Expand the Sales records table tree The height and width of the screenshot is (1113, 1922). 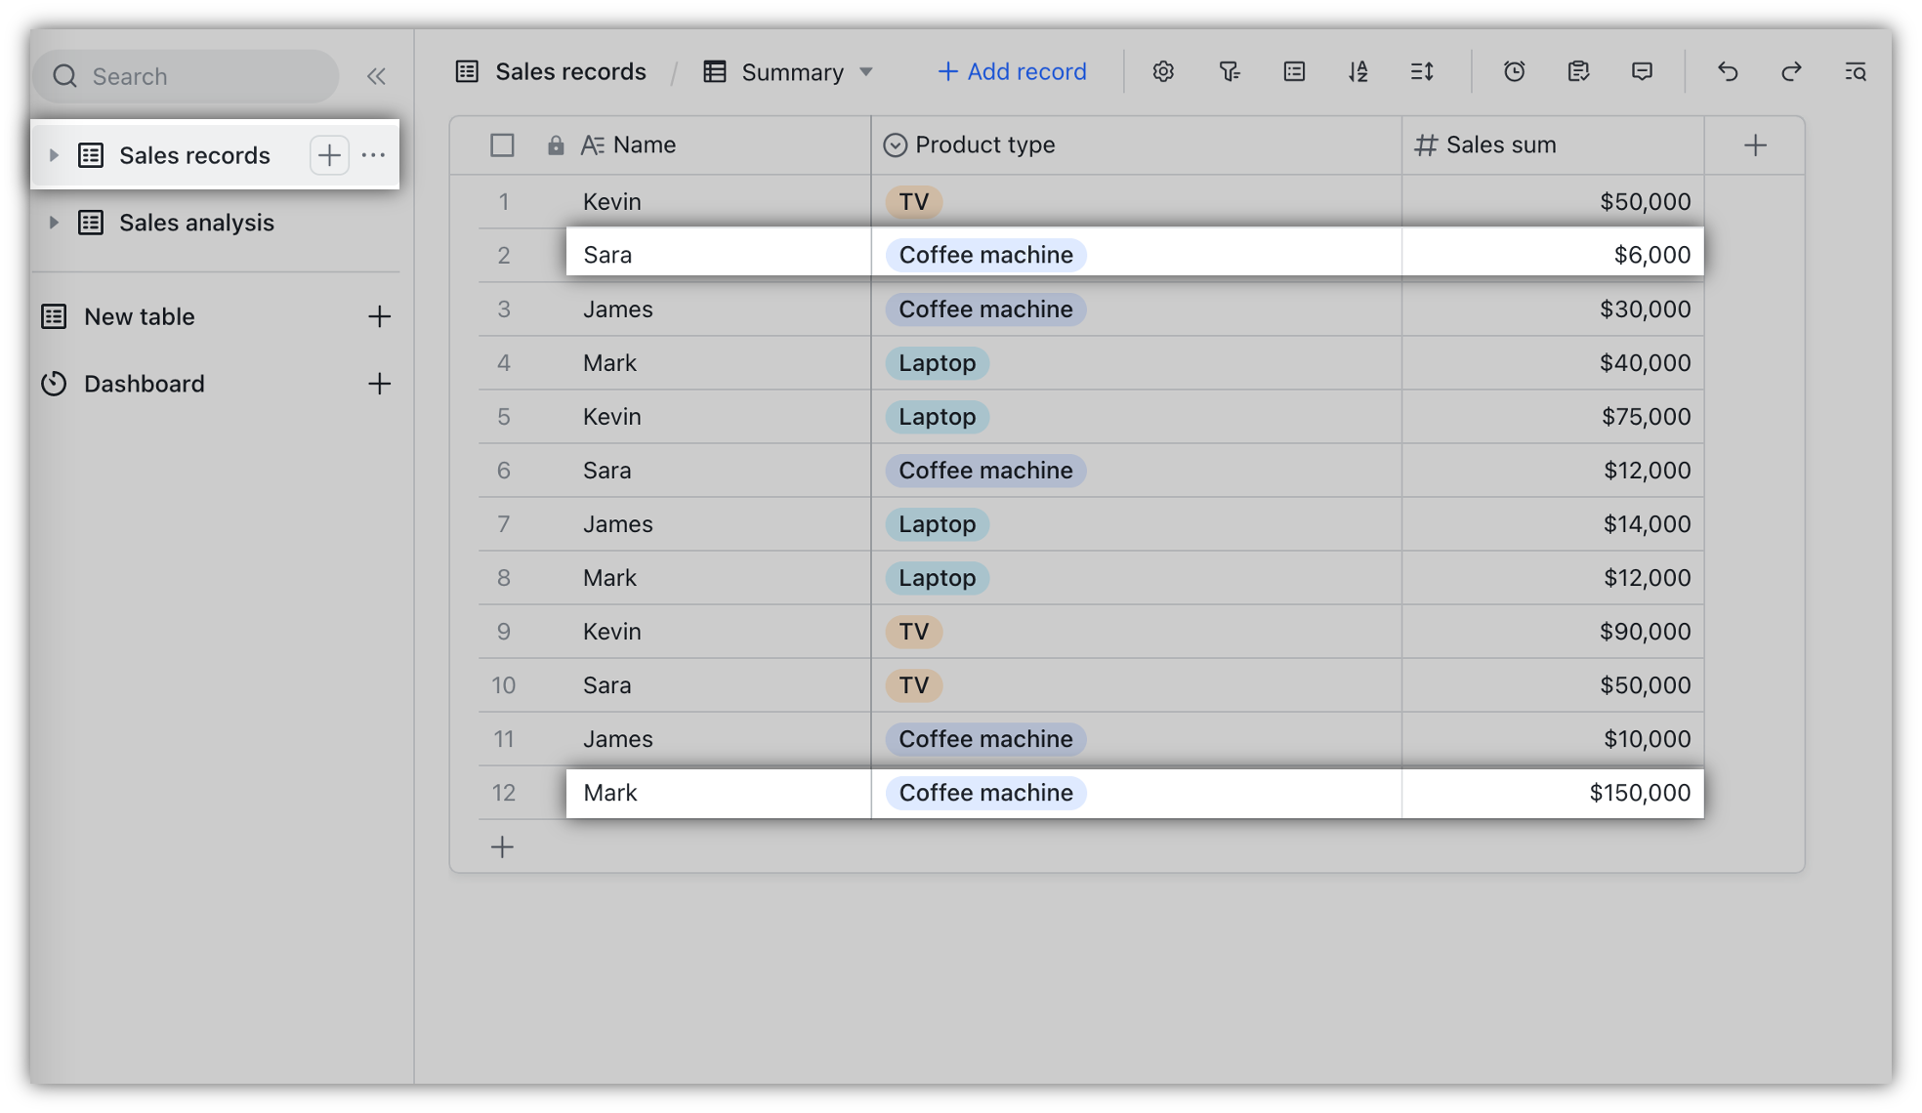click(51, 153)
